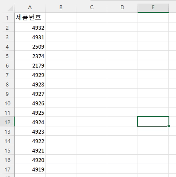Click row 12 header

7,122
